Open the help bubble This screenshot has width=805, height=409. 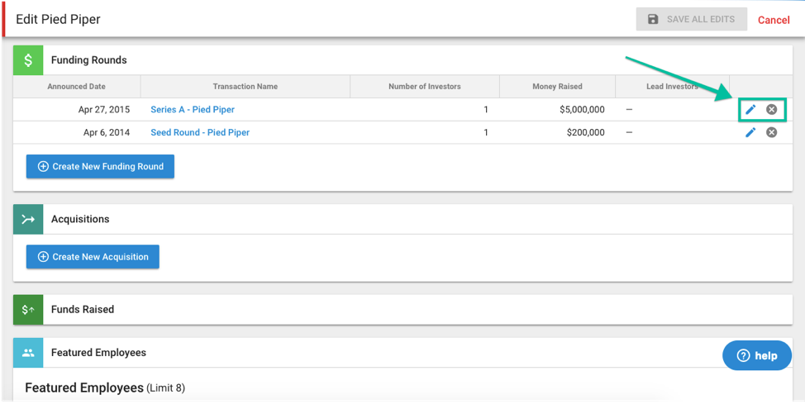click(x=757, y=355)
